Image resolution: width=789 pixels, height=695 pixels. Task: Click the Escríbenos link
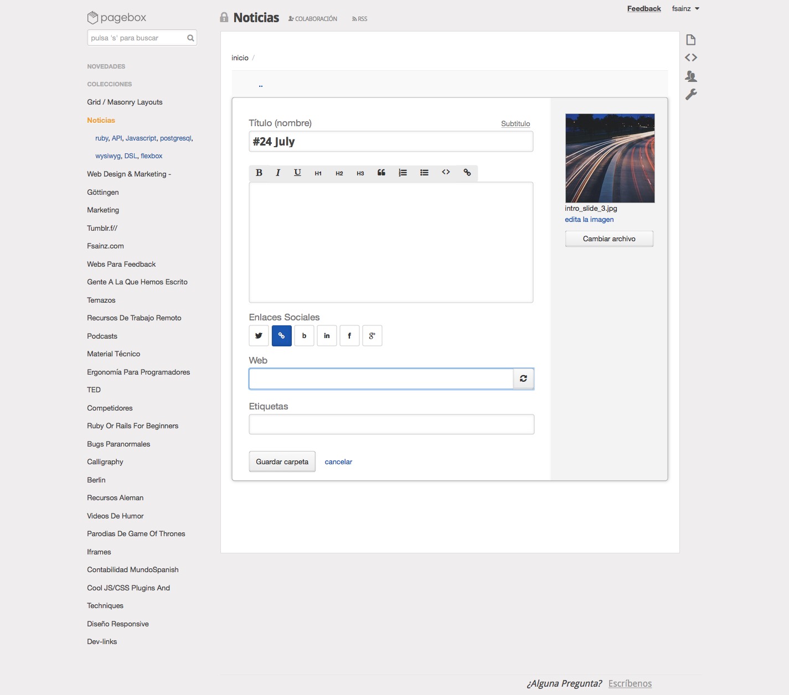[630, 683]
